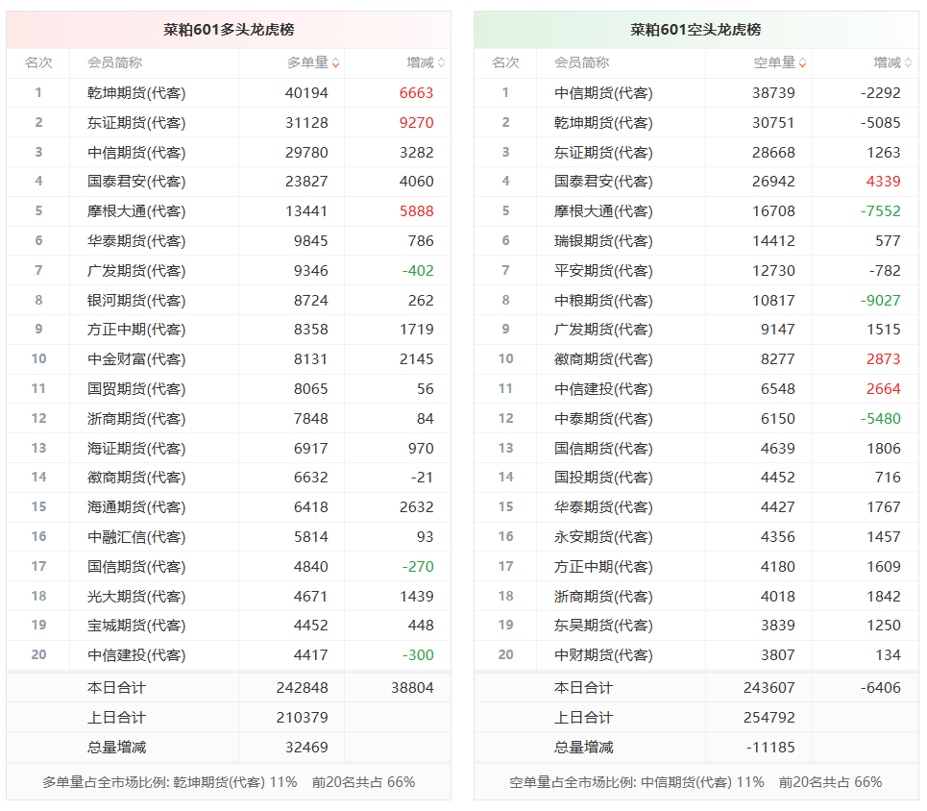Screen dimensions: 927x811
Task: Sort long table by 多单量 arrow icon
Action: tap(336, 63)
